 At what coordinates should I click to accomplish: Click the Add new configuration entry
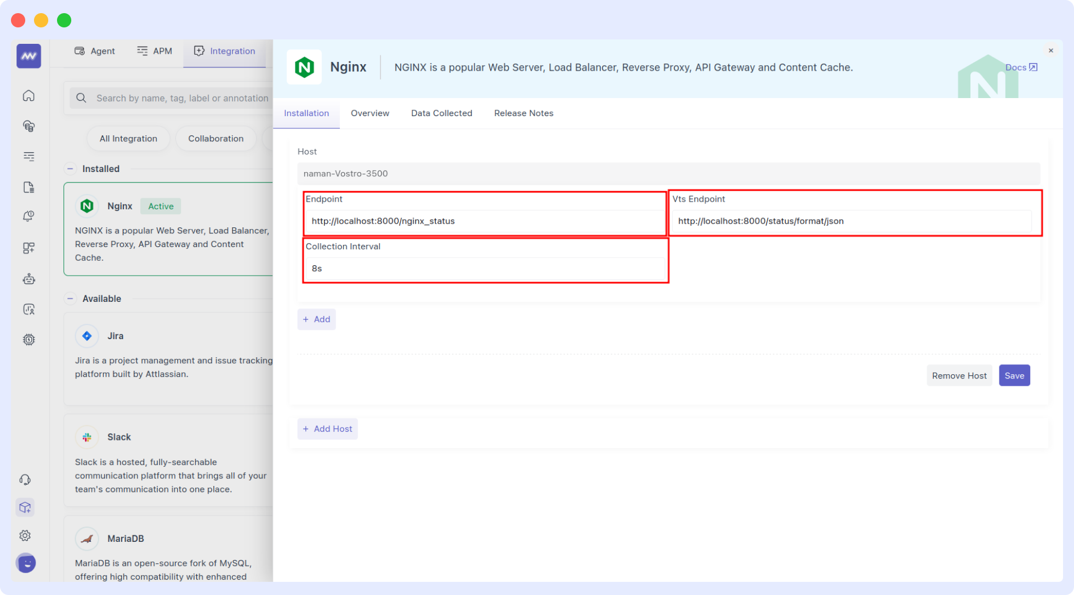317,319
